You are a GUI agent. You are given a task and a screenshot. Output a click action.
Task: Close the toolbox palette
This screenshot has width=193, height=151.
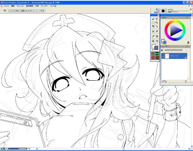158,15
